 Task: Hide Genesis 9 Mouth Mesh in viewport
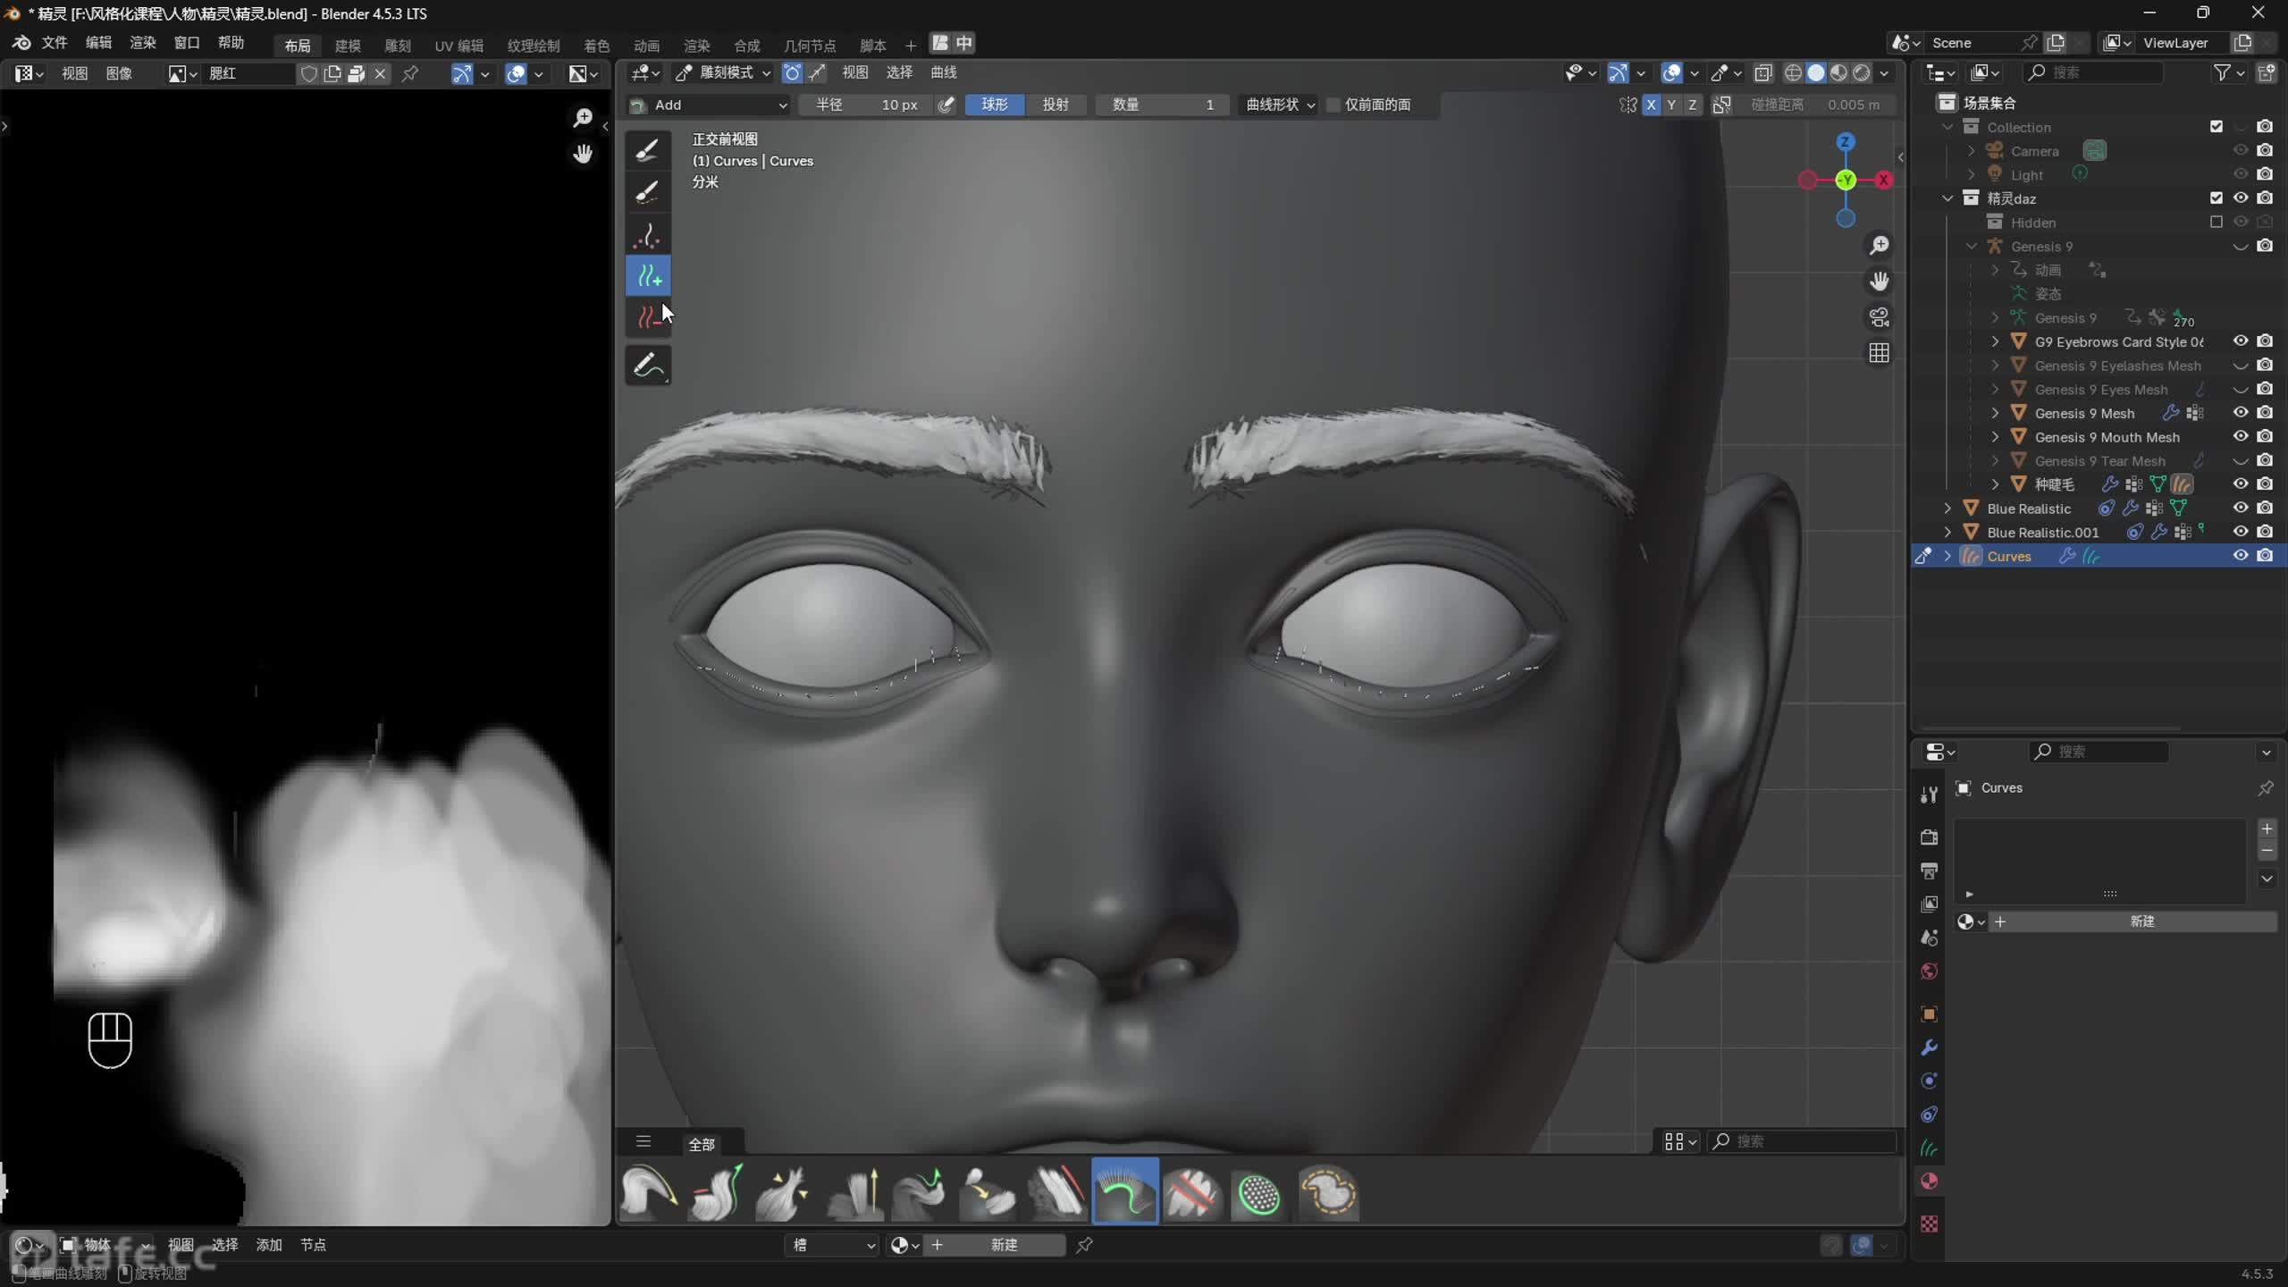2240,437
